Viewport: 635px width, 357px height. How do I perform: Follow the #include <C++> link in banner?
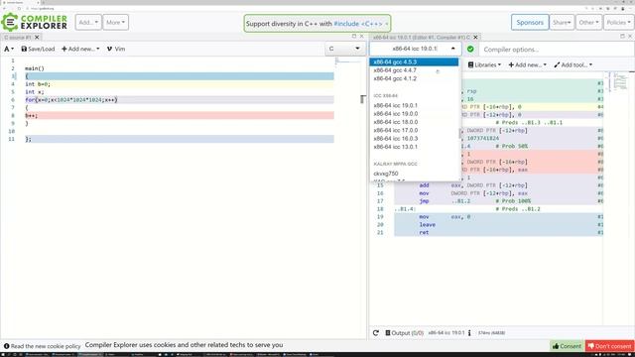click(x=358, y=24)
